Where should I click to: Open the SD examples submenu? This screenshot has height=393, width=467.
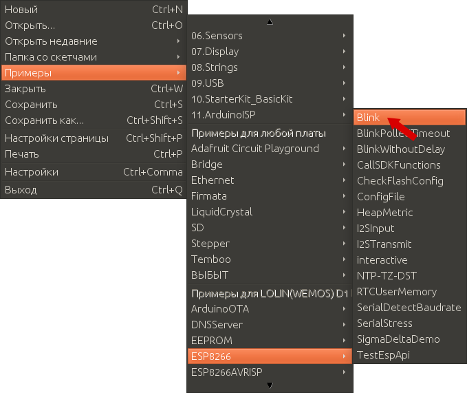(x=270, y=227)
